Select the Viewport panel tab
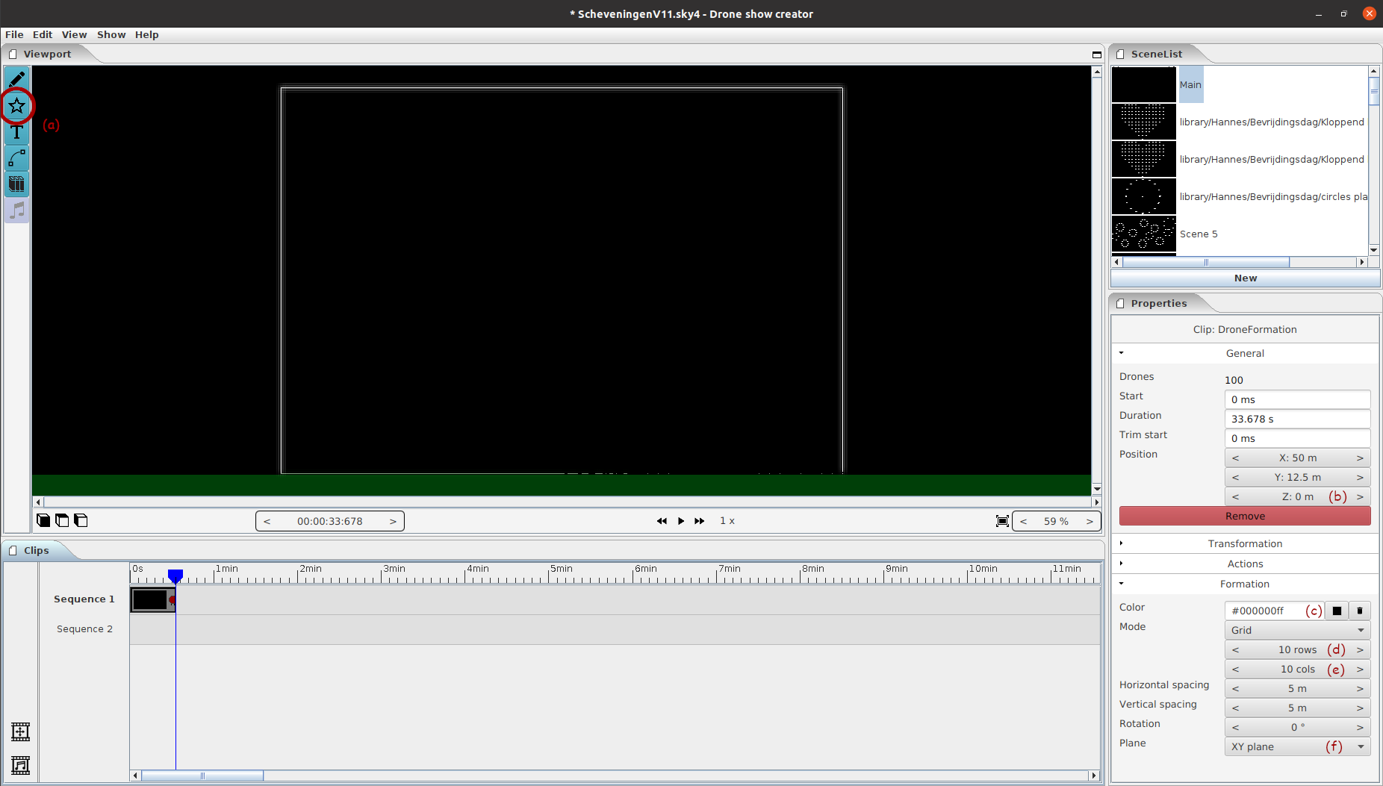Screen dimensions: 1383x786 pyautogui.click(x=46, y=54)
